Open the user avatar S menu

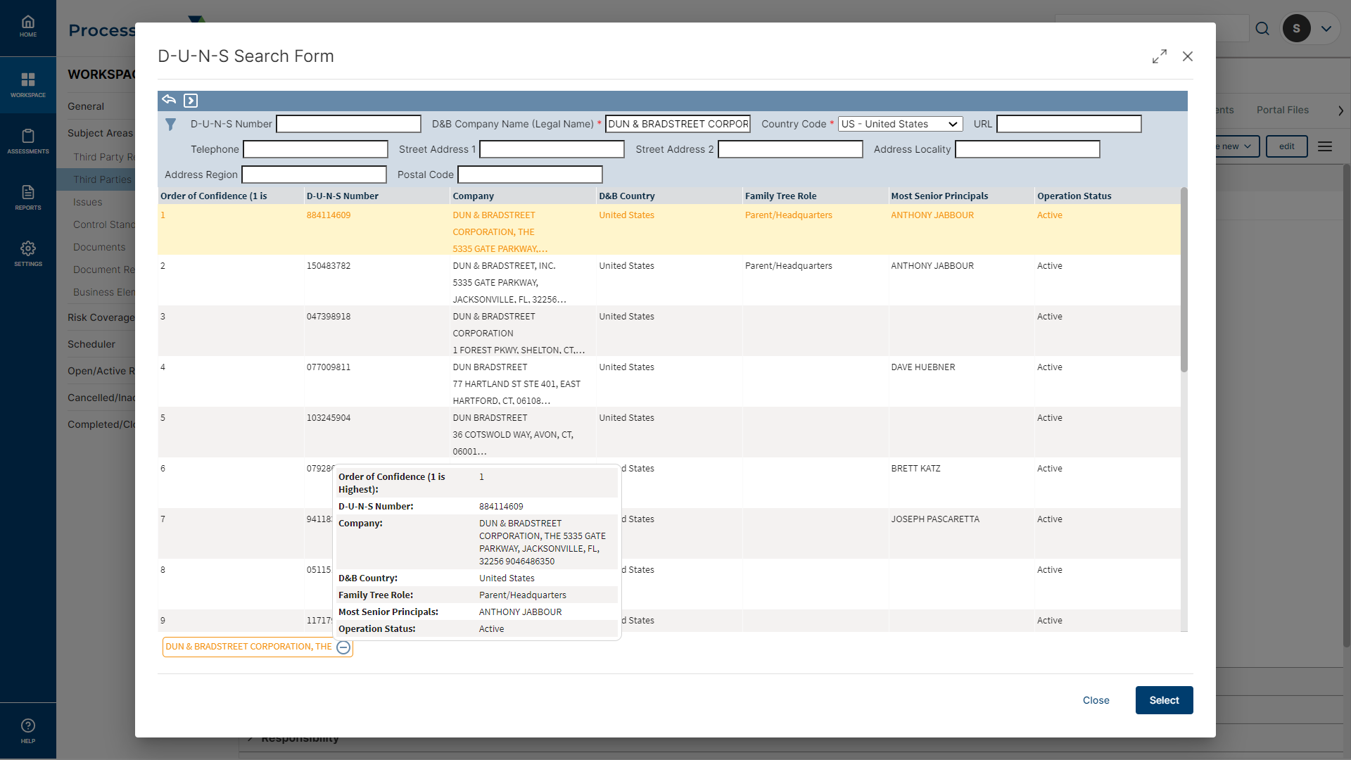coord(1296,29)
